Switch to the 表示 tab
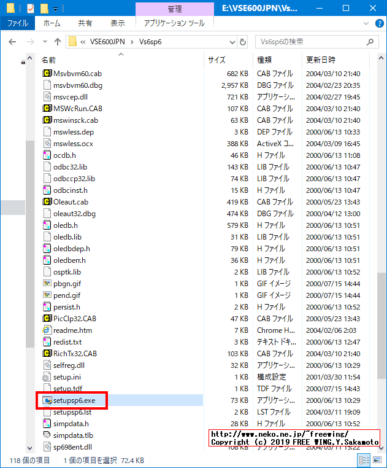The height and width of the screenshot is (468, 387). tap(118, 23)
